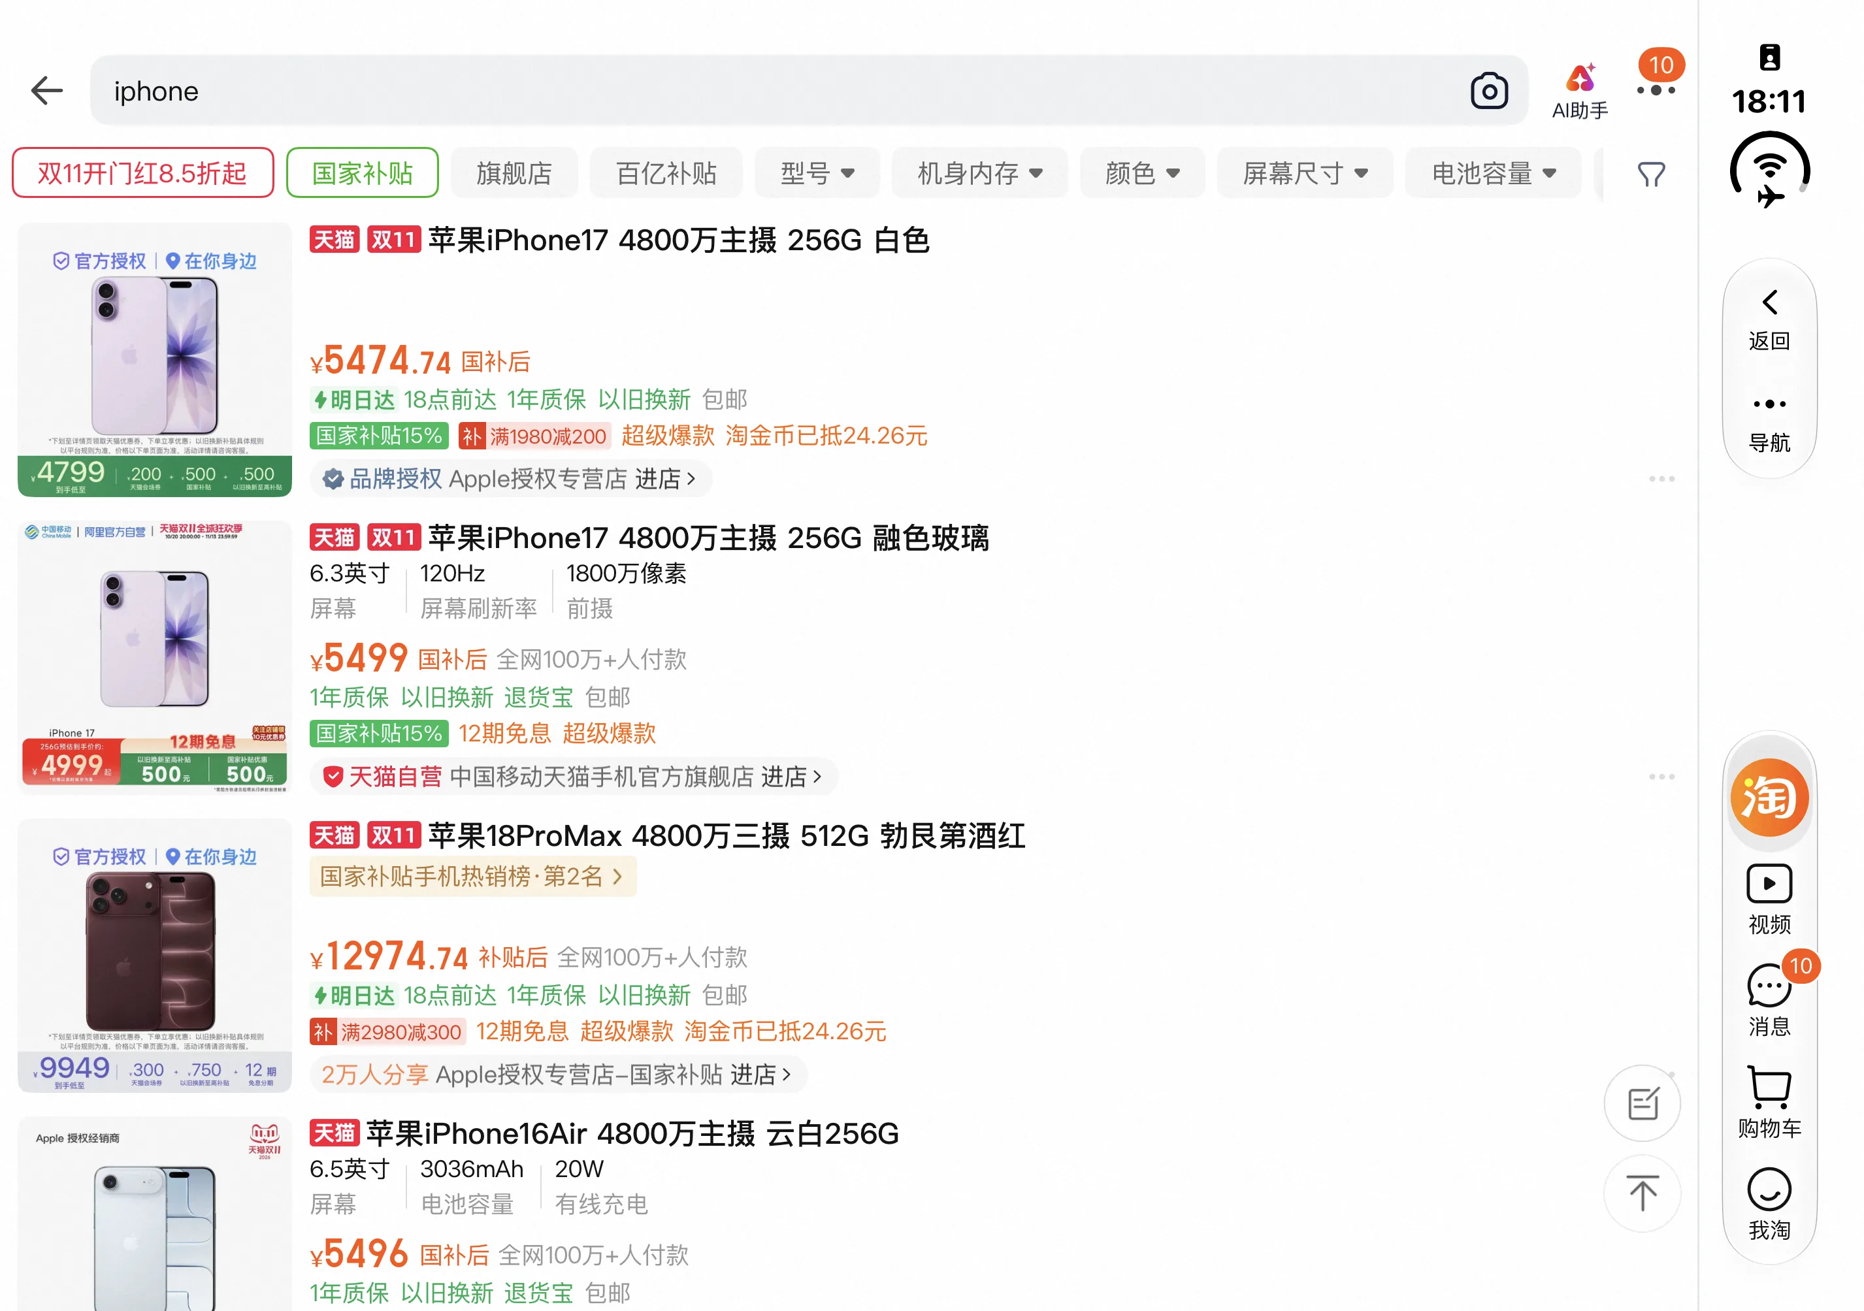1864x1311 pixels.
Task: Open 18ProMax 勃艮第酒红 product thumbnail
Action: pos(155,956)
